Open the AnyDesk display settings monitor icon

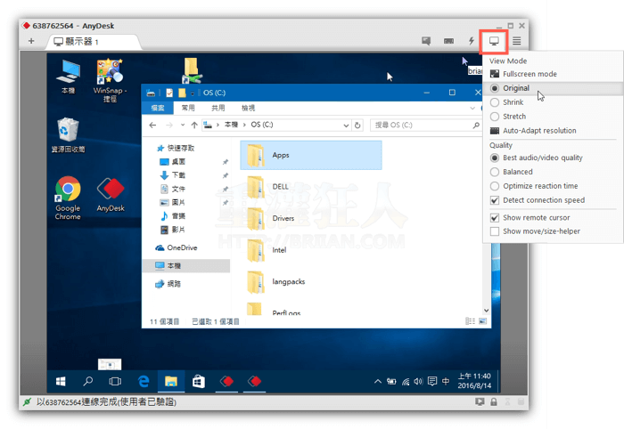(494, 41)
